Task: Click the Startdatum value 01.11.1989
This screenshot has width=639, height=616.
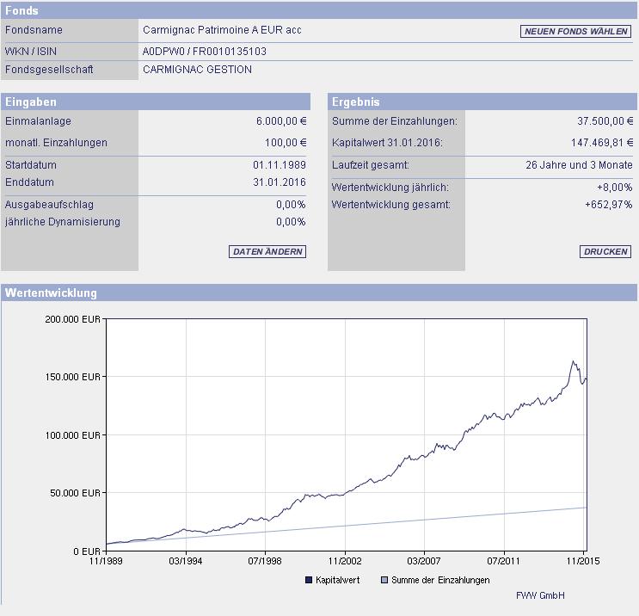Action: [x=280, y=164]
